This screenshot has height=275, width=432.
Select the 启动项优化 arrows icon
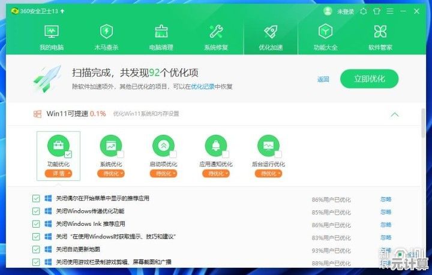coord(163,146)
